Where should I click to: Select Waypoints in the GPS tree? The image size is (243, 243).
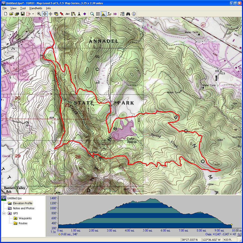point(25,218)
